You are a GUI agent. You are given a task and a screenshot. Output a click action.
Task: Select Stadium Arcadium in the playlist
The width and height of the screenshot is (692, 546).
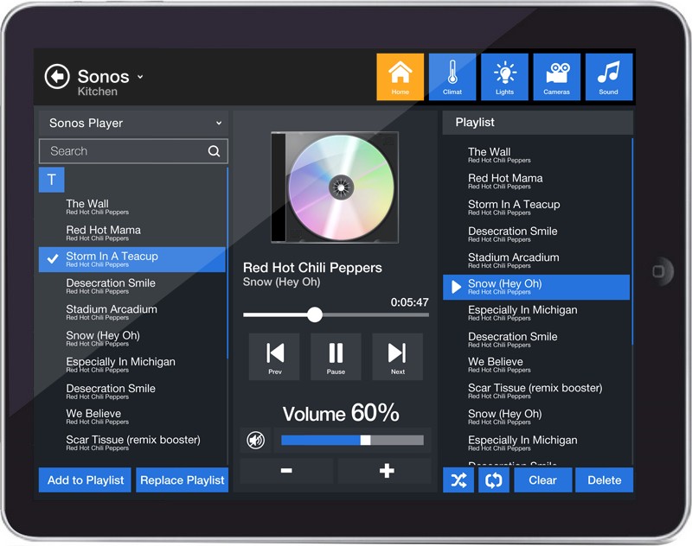(x=514, y=260)
